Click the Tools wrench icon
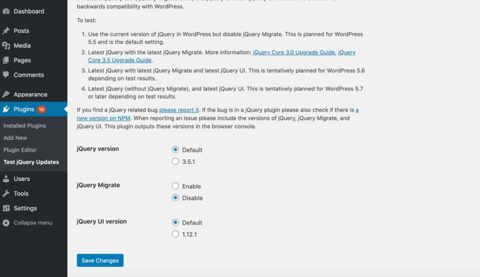 point(6,193)
